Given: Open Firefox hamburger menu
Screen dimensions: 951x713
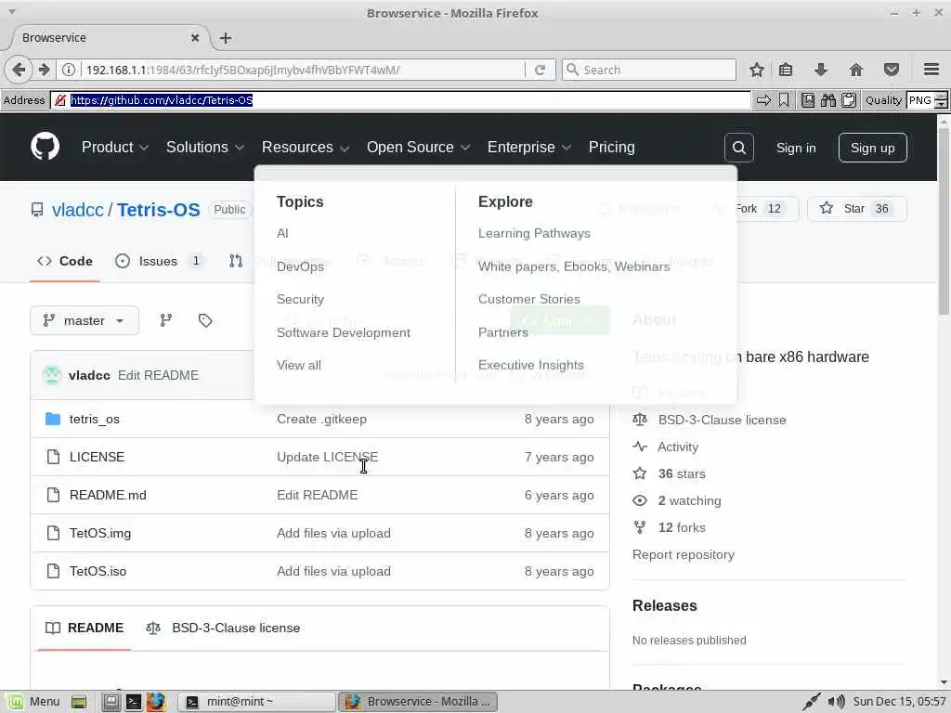Looking at the screenshot, I should pyautogui.click(x=931, y=70).
